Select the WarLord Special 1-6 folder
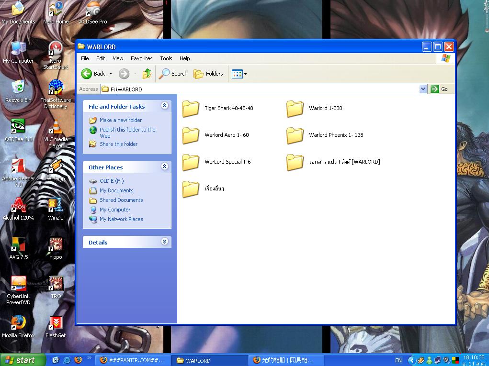Image resolution: width=489 pixels, height=366 pixels. (216, 162)
